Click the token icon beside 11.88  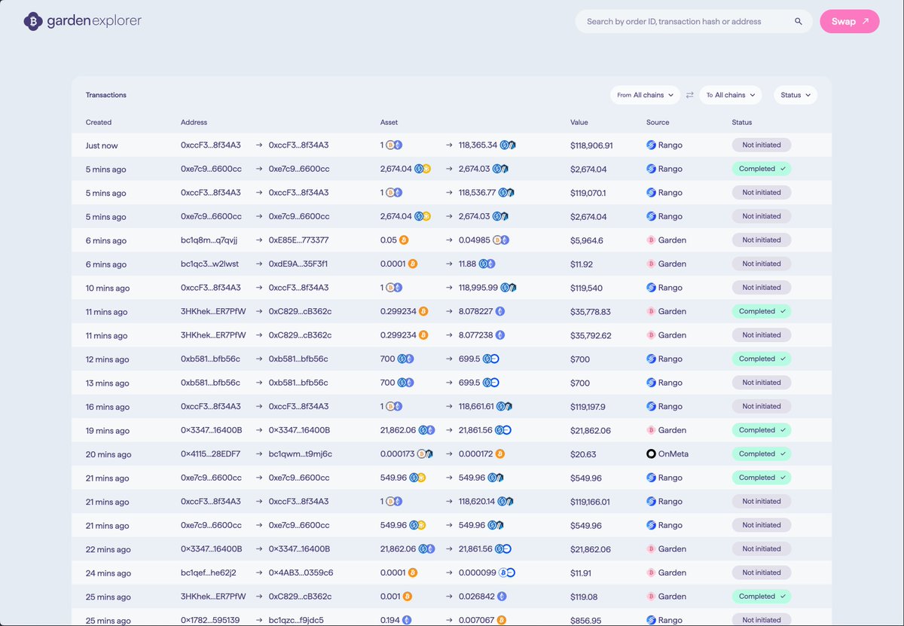click(488, 264)
